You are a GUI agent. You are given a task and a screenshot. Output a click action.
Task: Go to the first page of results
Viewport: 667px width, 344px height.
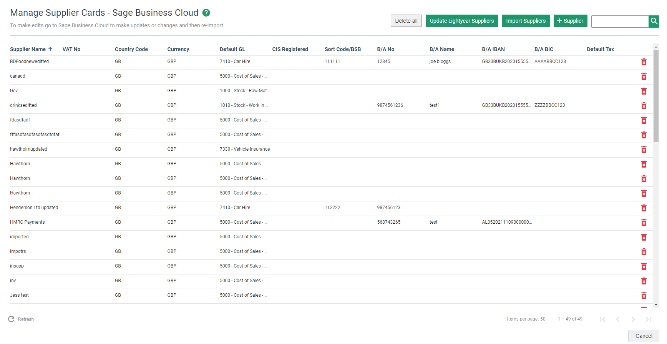click(x=602, y=319)
